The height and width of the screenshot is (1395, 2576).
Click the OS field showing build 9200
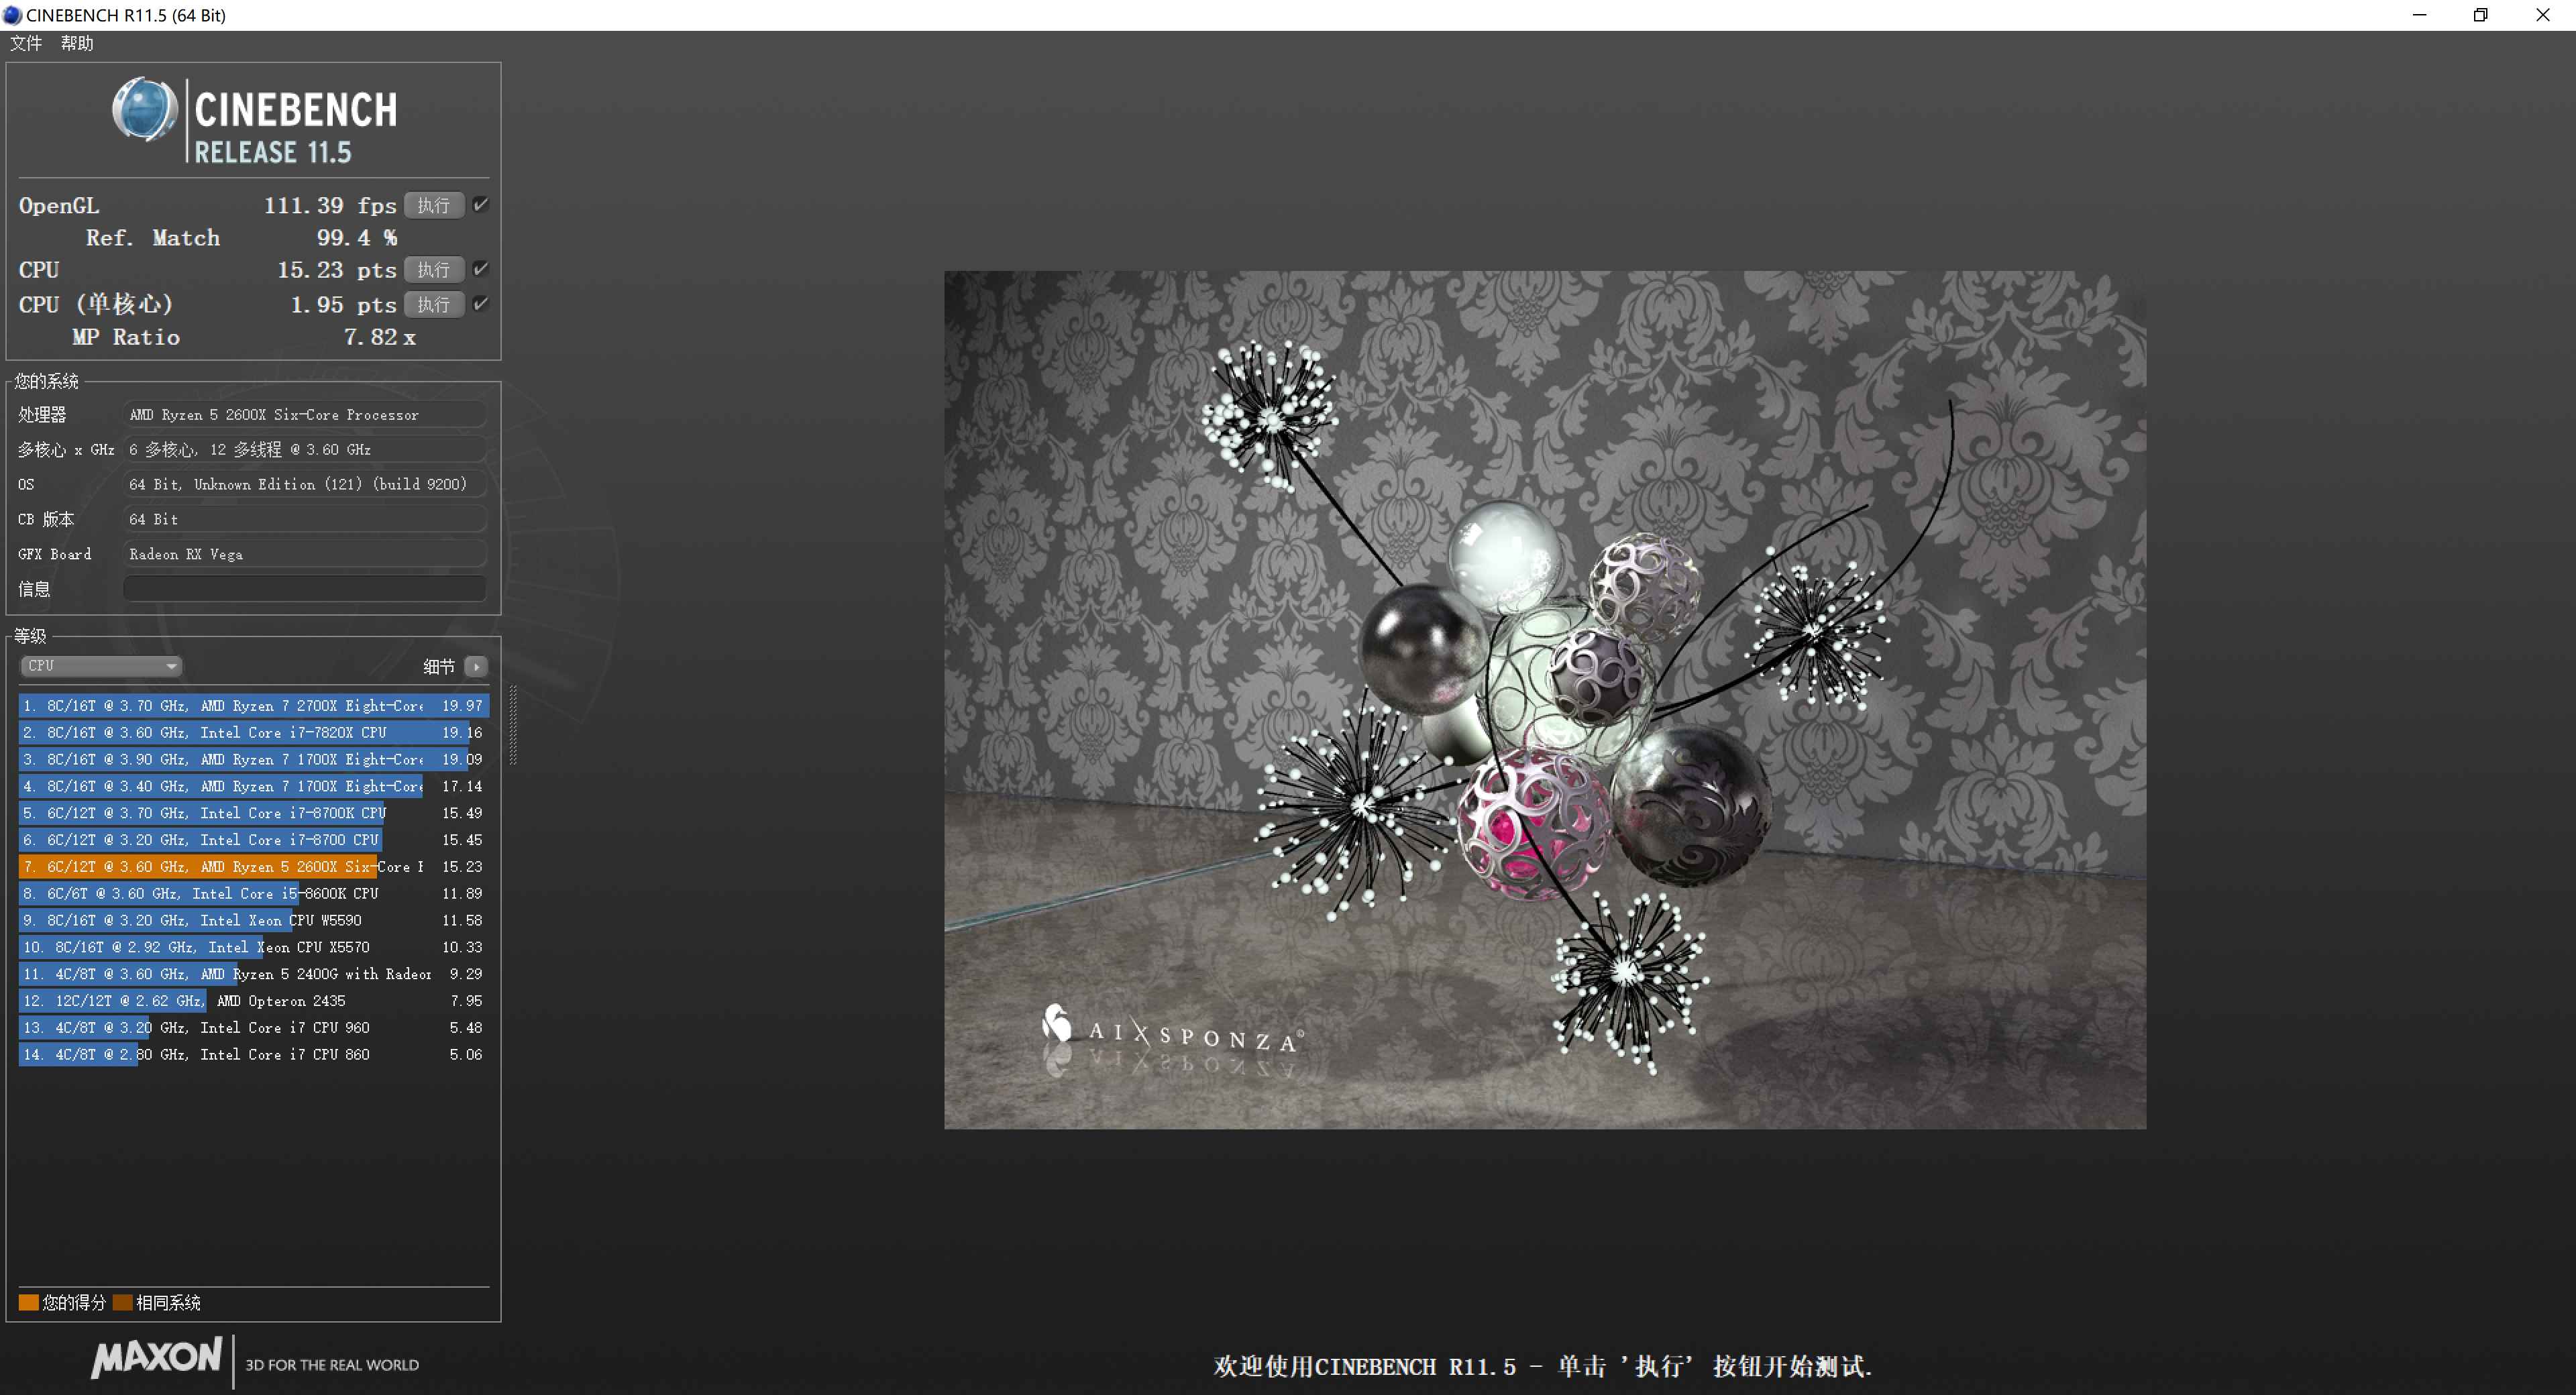click(x=305, y=484)
